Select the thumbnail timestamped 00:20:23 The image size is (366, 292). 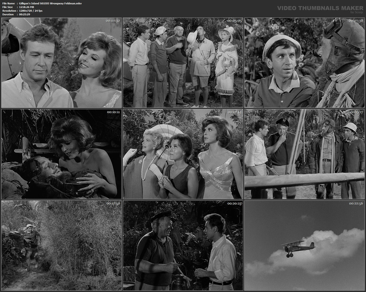coord(183,246)
